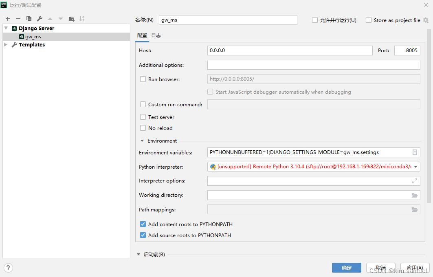
Task: Add a new run configuration
Action: 7,18
